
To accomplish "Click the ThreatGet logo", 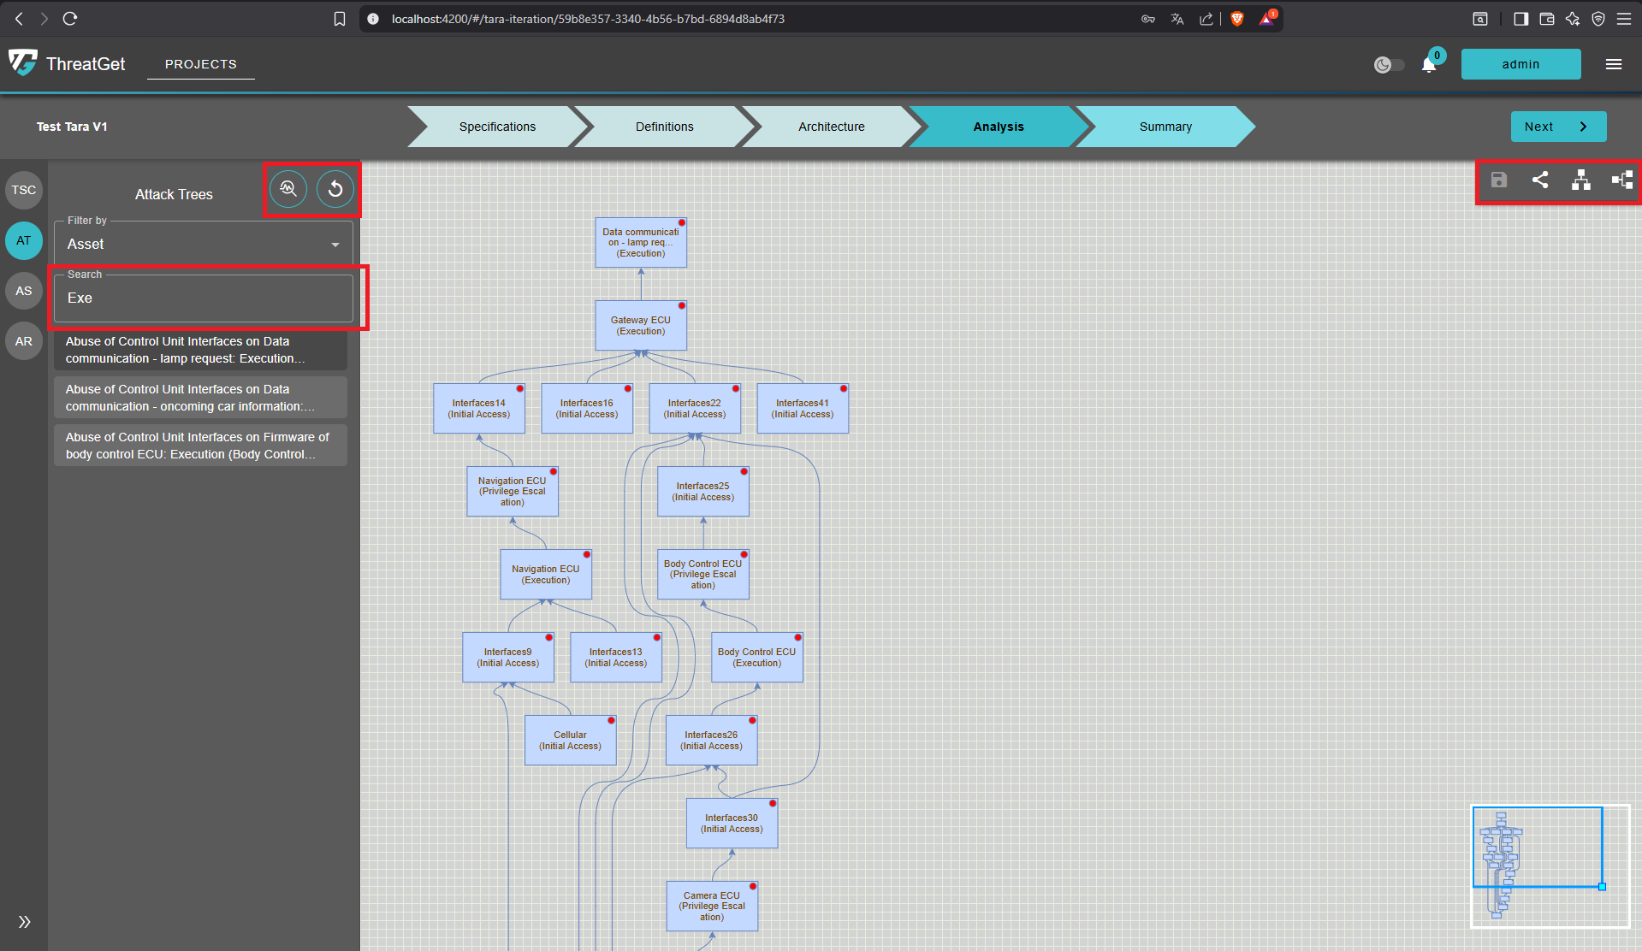I will (x=23, y=62).
